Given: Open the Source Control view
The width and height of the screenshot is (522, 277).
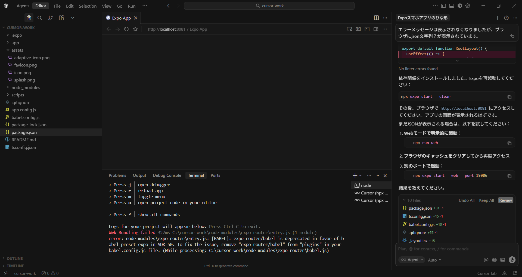Looking at the screenshot, I should click(x=51, y=18).
